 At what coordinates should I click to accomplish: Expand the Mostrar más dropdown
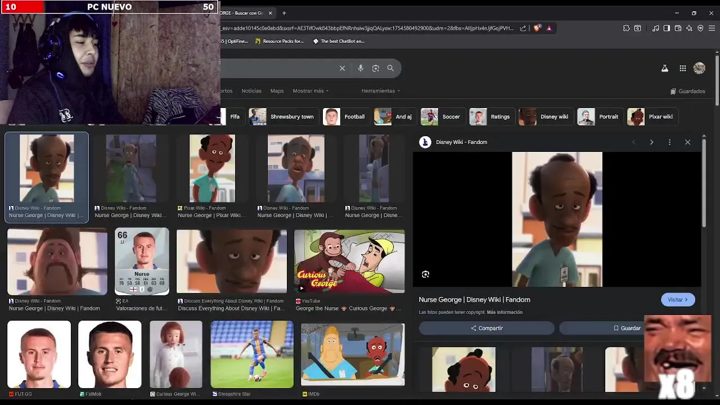[310, 91]
